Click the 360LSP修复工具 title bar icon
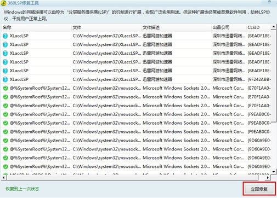 pyautogui.click(x=3, y=3)
